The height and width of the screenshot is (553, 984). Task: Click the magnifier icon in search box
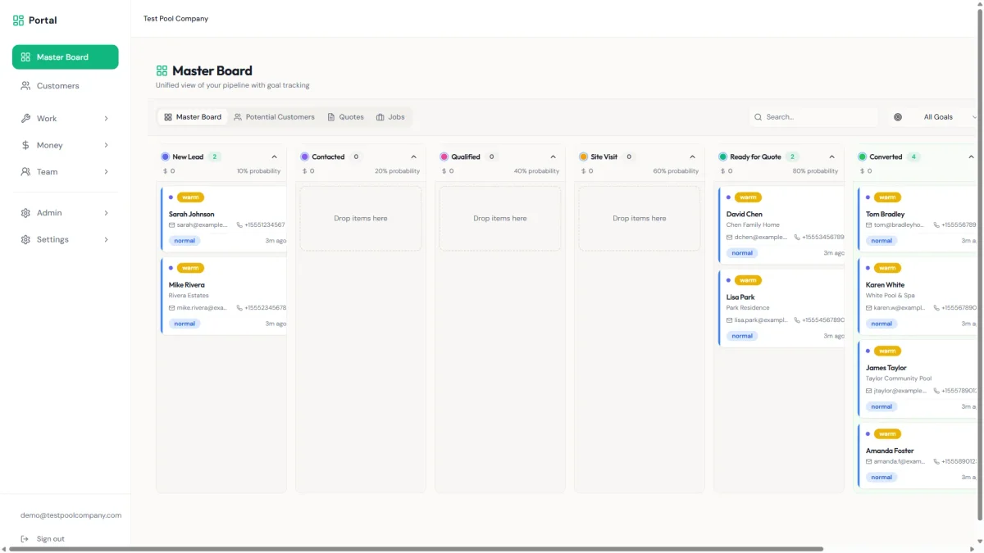758,117
